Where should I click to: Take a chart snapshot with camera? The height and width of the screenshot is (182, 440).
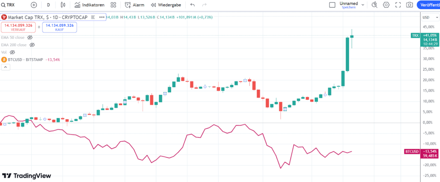409,5
